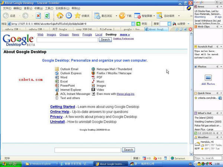Open the 工具(T) menu

point(49,9)
